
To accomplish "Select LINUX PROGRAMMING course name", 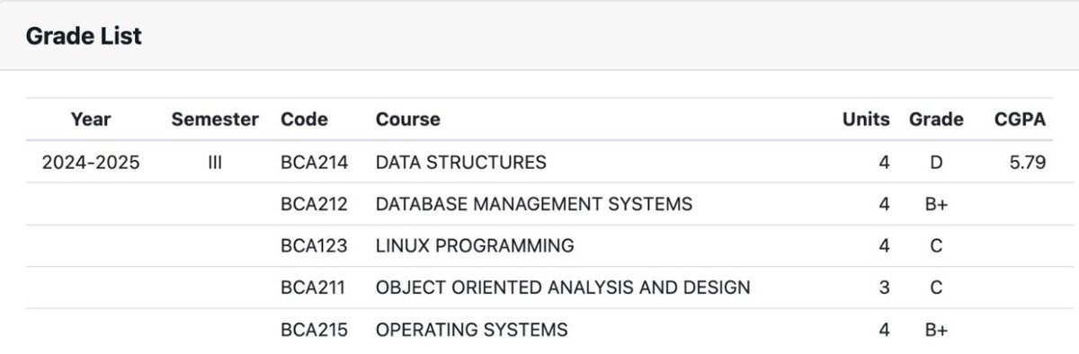I will pos(475,245).
